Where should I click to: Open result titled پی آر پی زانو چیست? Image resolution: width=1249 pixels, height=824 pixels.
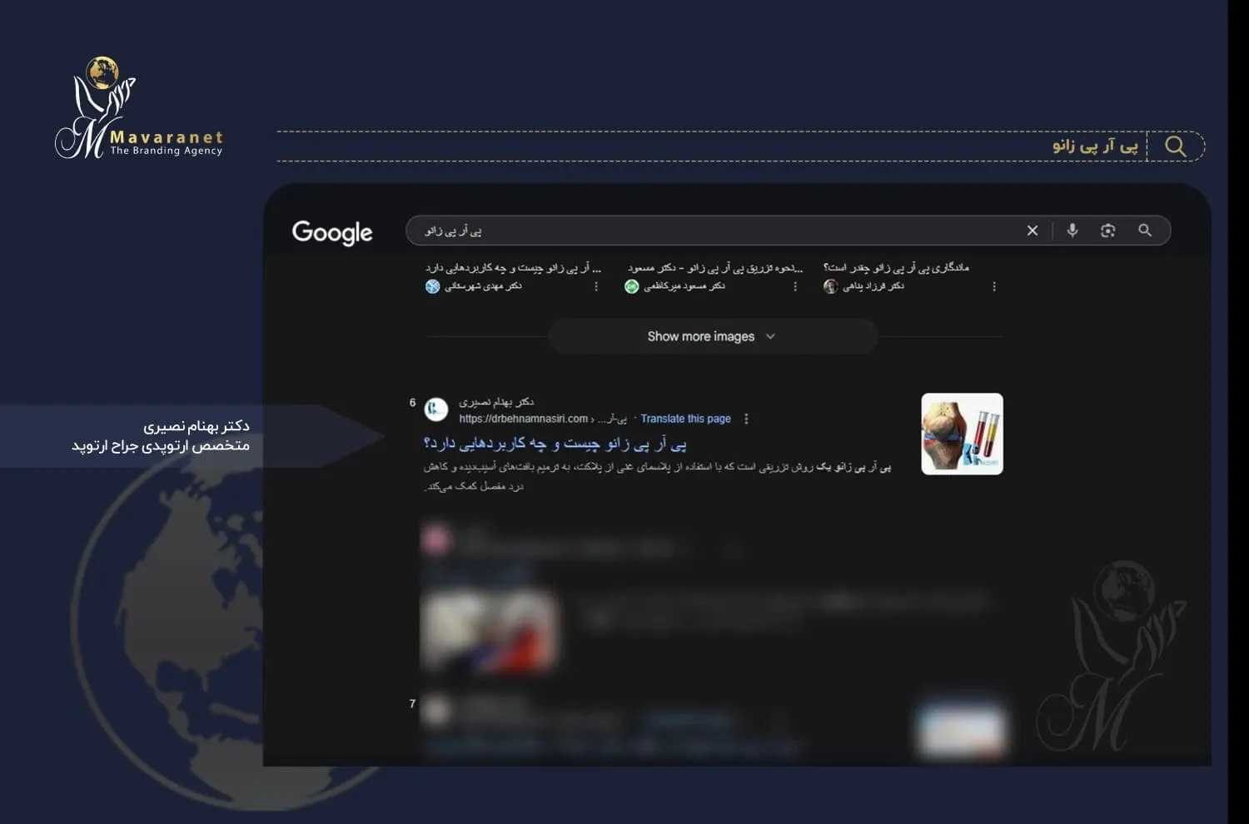(x=555, y=444)
